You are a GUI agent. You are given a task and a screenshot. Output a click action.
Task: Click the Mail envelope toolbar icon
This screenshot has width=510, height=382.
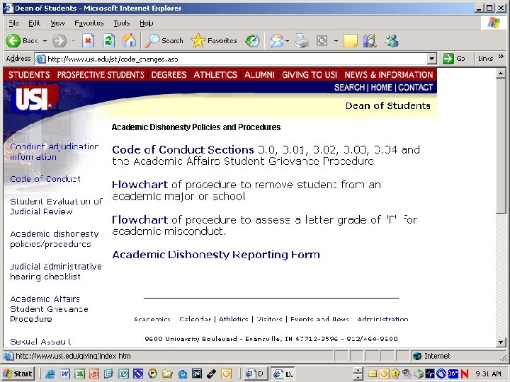276,41
